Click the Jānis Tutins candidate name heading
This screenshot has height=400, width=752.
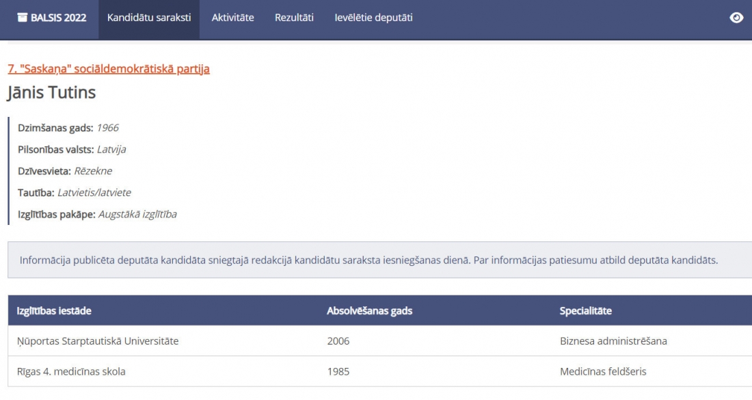pos(52,92)
